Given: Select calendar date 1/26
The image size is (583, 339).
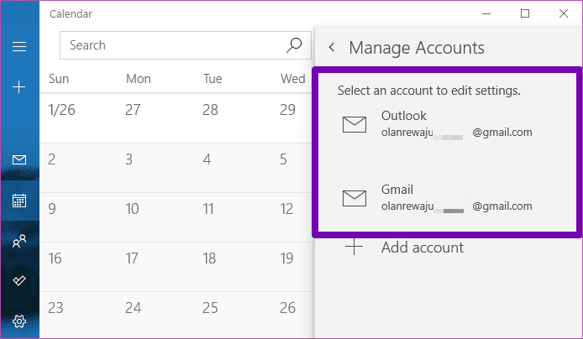Looking at the screenshot, I should [x=61, y=110].
